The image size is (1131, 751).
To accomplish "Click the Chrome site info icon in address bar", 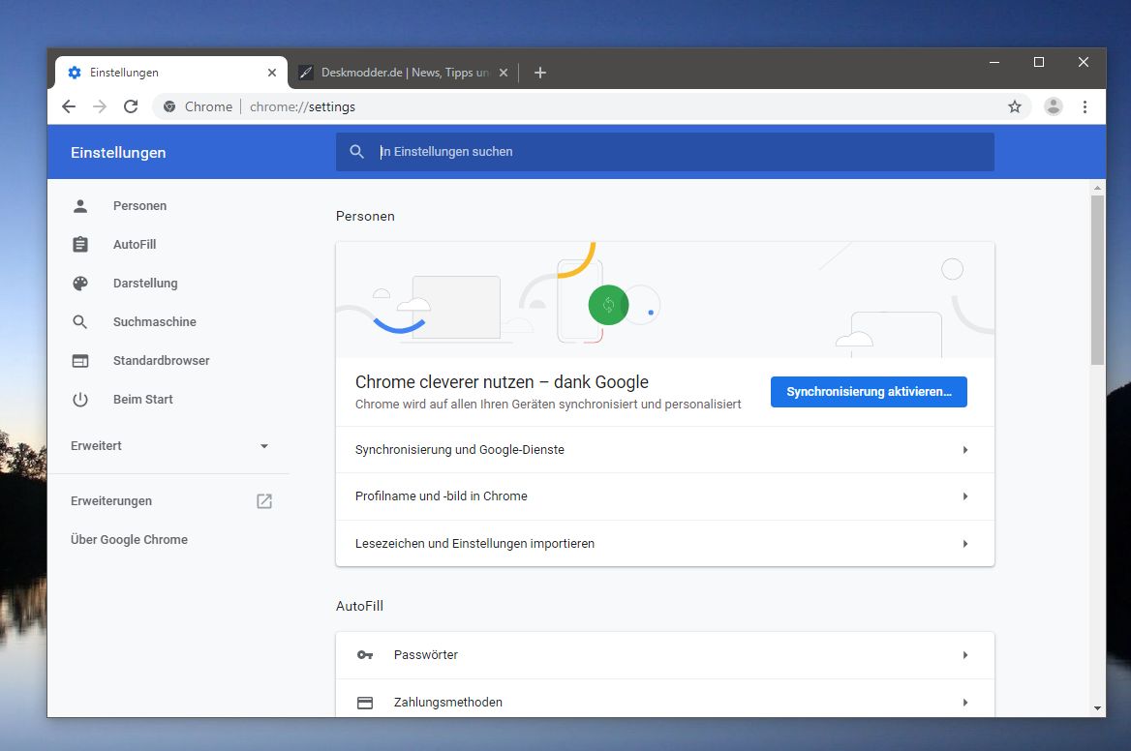I will (x=169, y=106).
